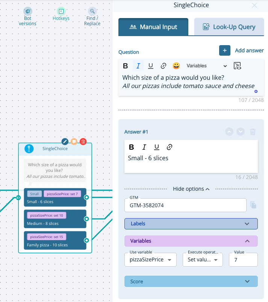Open the Variables dropdown in Question toolbar
This screenshot has height=302, width=268.
pyautogui.click(x=206, y=66)
